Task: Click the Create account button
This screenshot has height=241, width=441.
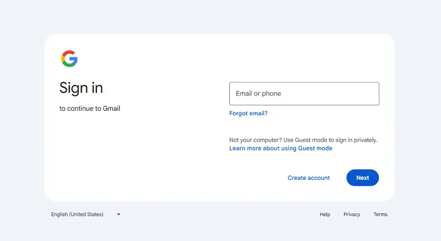Action: (x=309, y=178)
